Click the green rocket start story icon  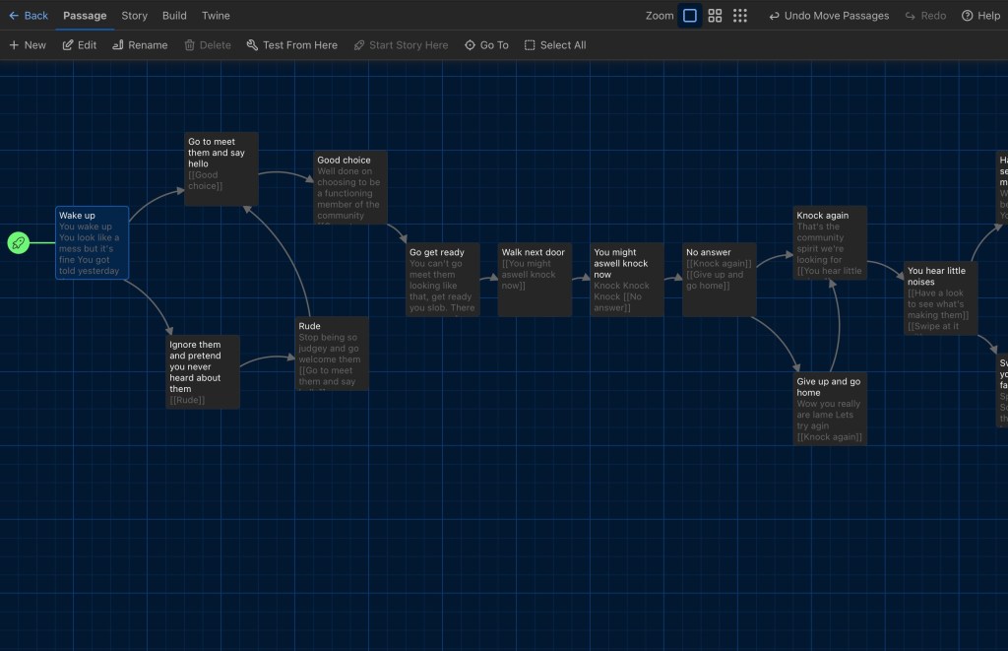tap(18, 243)
